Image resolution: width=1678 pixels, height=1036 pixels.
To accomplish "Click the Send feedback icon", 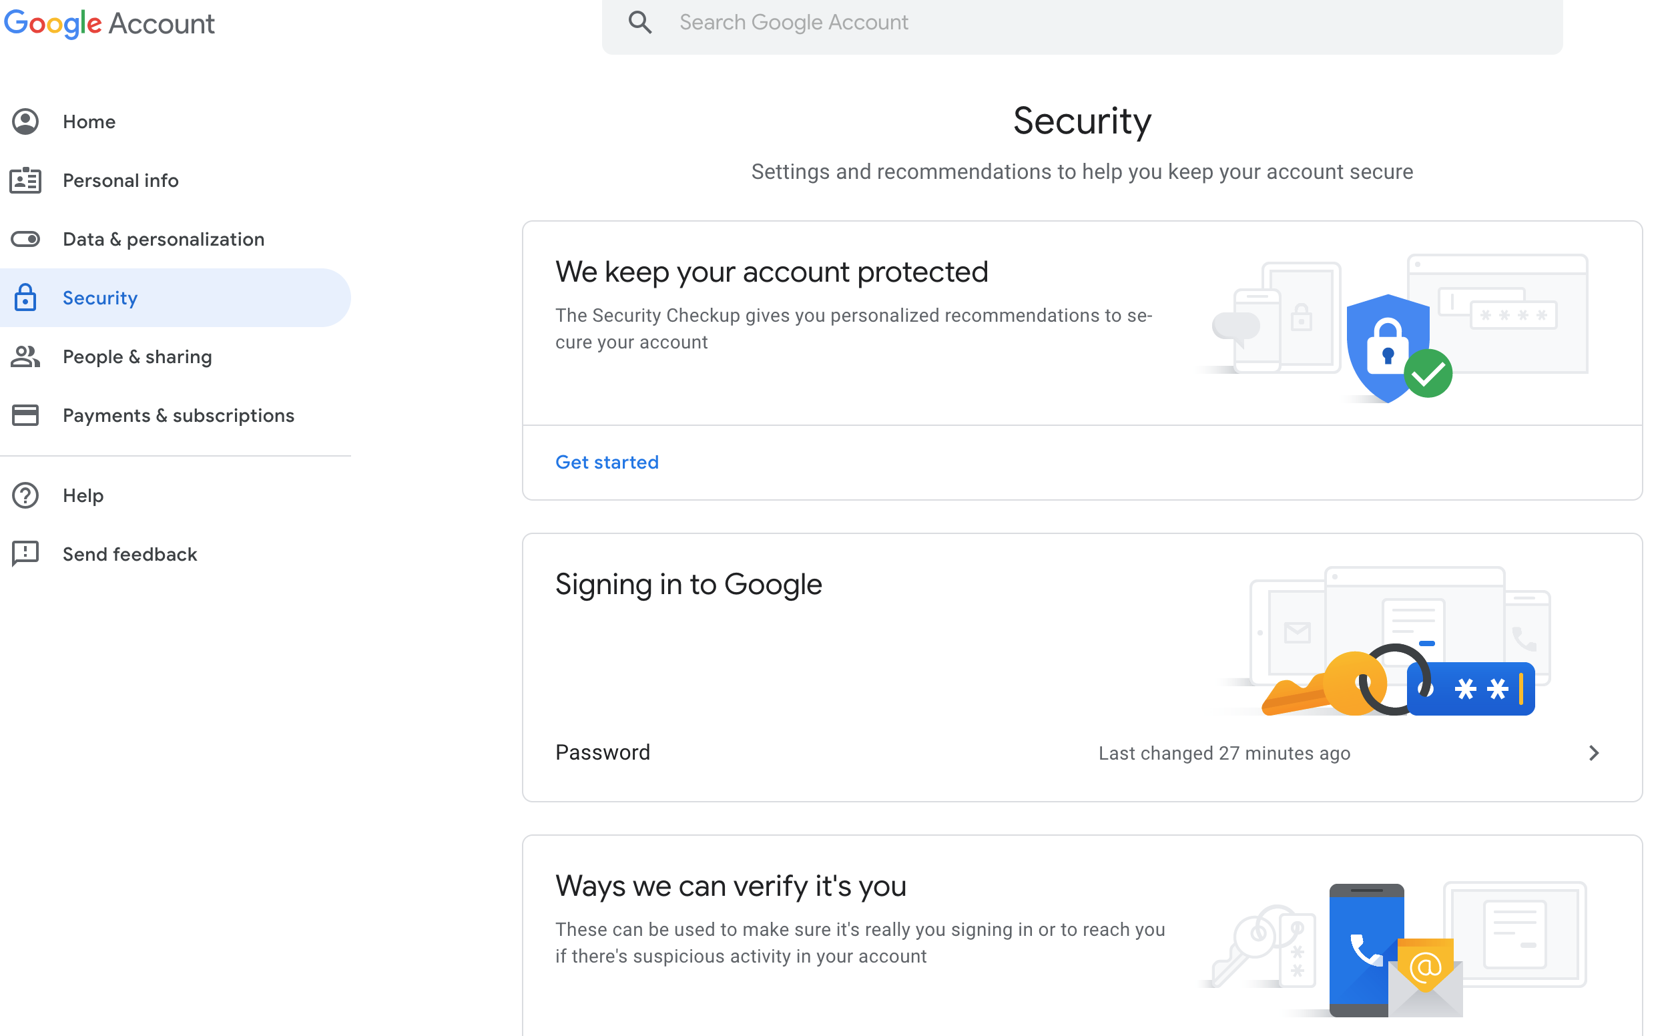I will (x=25, y=553).
